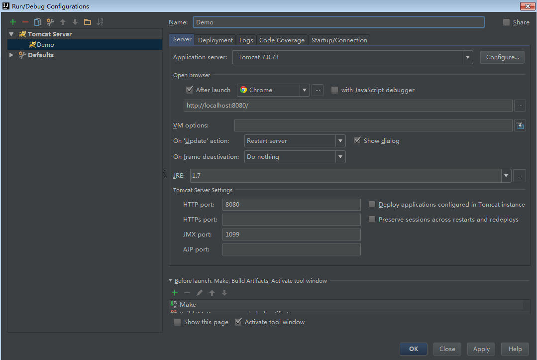The height and width of the screenshot is (360, 537).
Task: Click the green add configuration plus icon
Action: pyautogui.click(x=13, y=22)
